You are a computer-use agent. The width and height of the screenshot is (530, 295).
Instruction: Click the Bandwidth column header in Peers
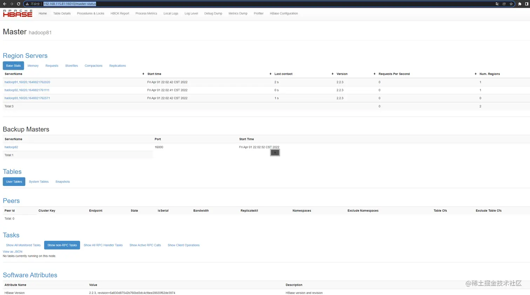click(x=201, y=211)
